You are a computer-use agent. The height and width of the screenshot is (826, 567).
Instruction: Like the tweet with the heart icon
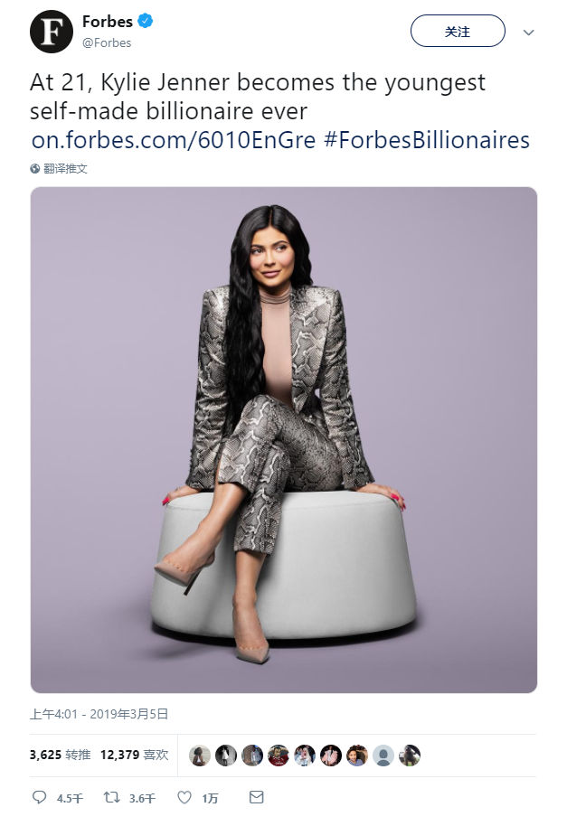pyautogui.click(x=184, y=797)
